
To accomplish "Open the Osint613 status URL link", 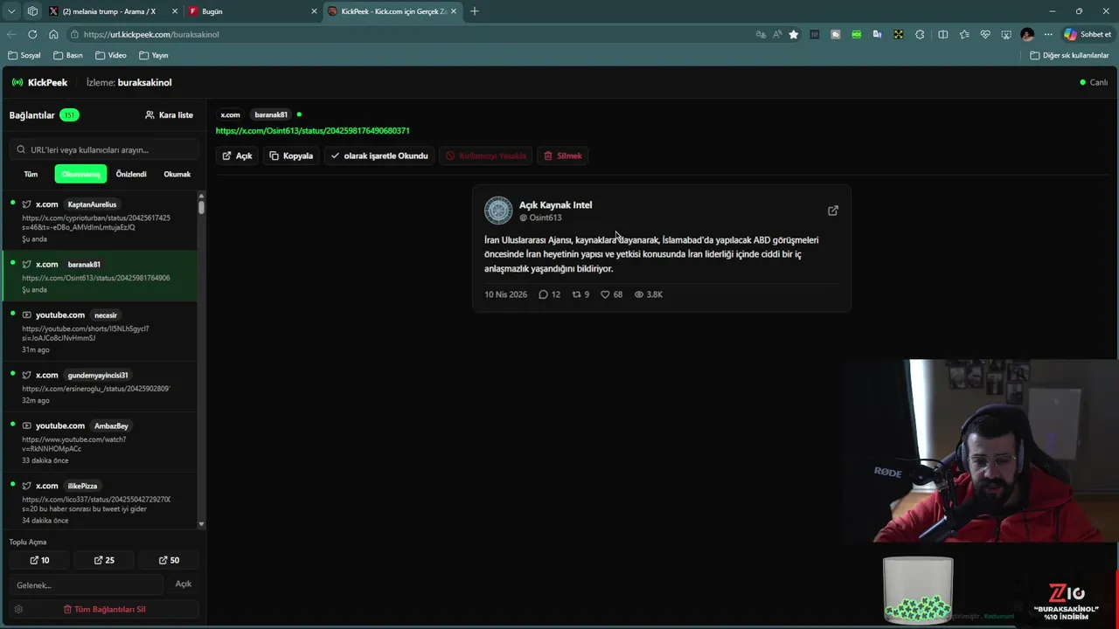I will pyautogui.click(x=312, y=130).
